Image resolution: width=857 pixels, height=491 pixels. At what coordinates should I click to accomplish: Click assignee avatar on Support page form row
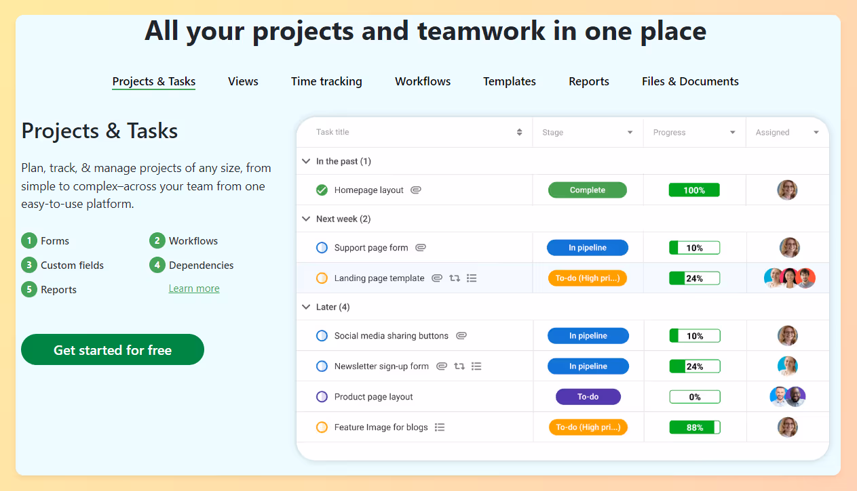point(790,248)
